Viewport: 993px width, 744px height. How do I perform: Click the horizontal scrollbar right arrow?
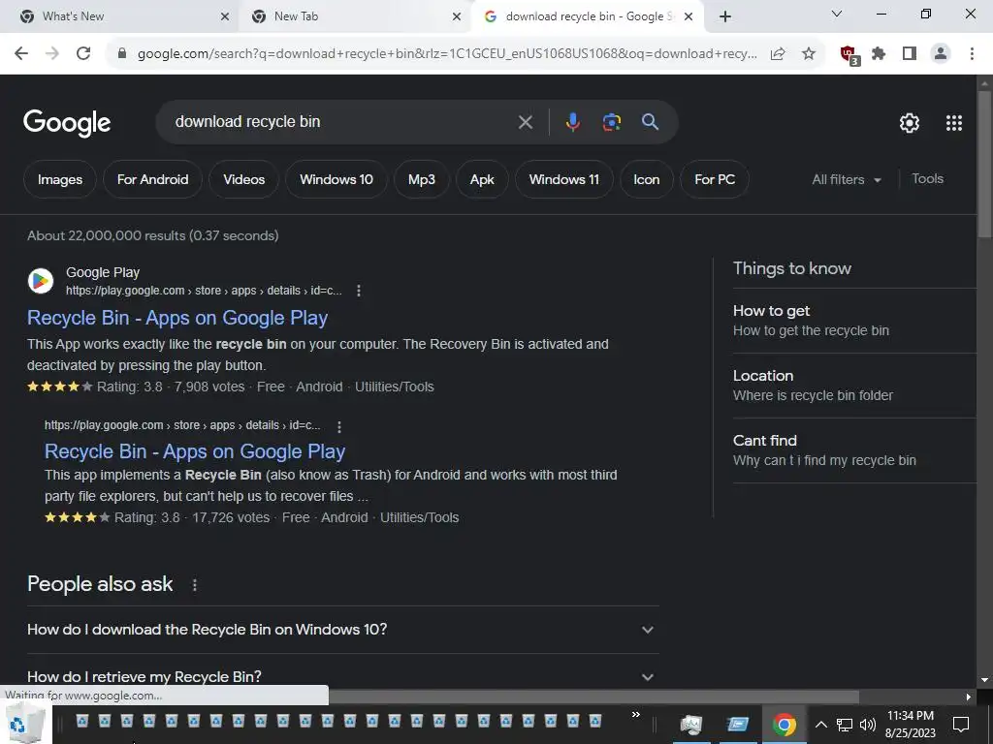tap(969, 697)
